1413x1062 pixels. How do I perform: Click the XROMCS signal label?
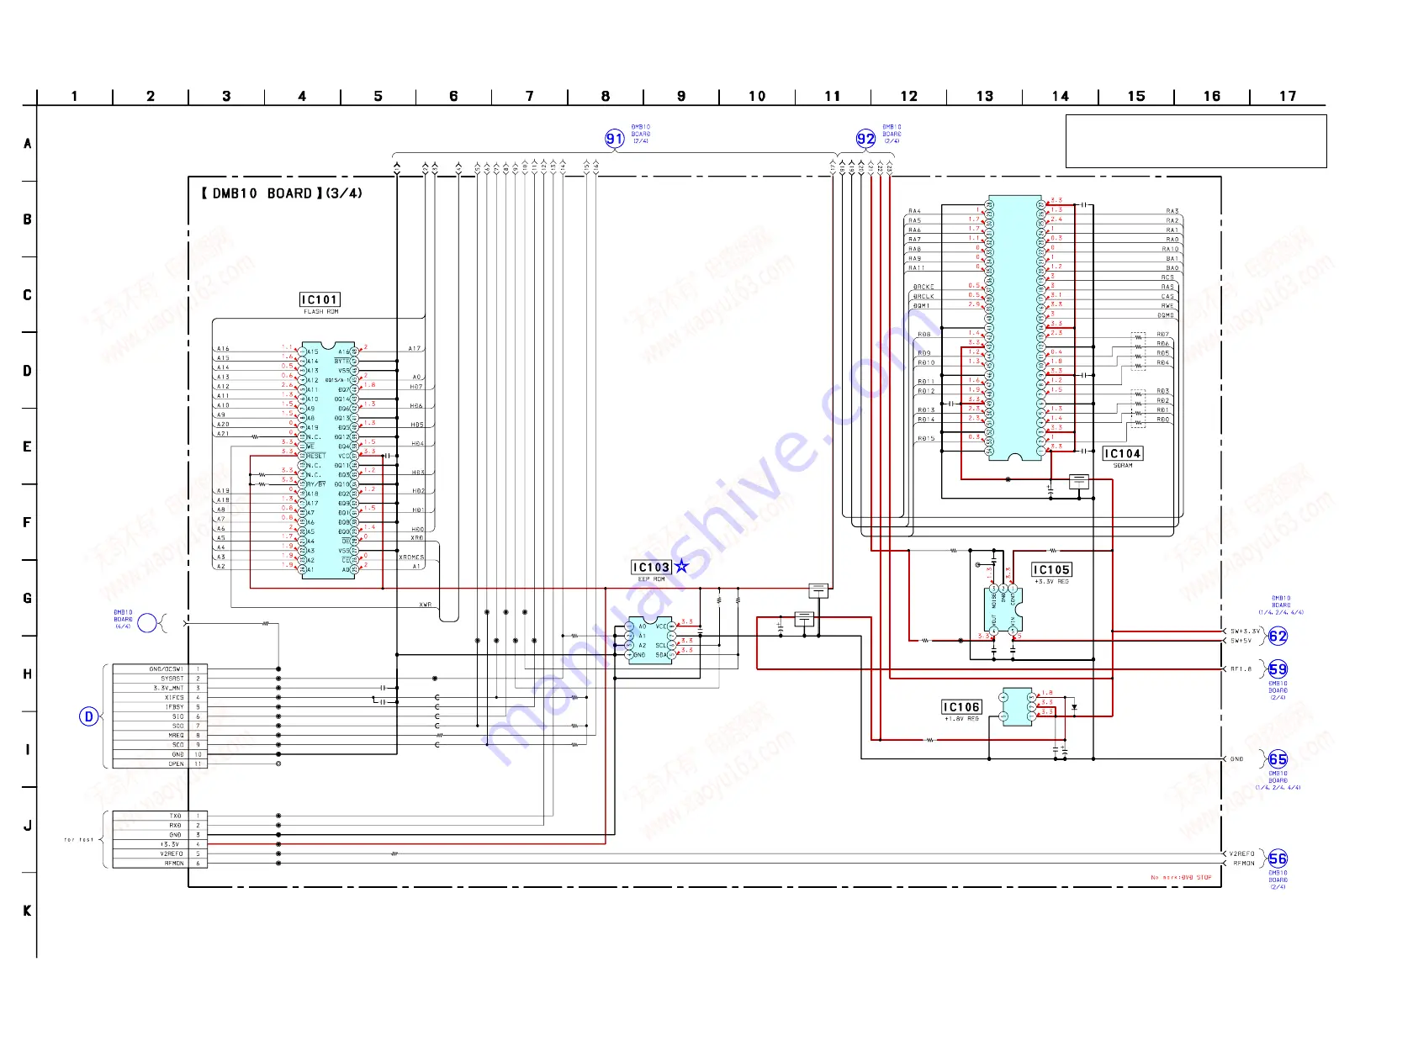click(x=411, y=557)
